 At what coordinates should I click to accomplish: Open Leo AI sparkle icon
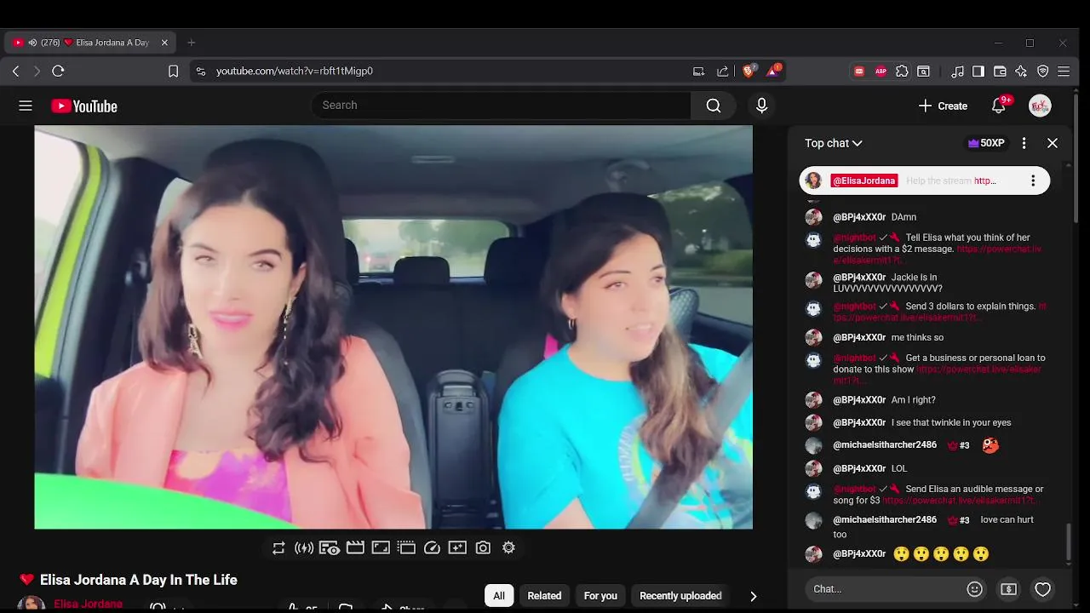pos(1021,72)
